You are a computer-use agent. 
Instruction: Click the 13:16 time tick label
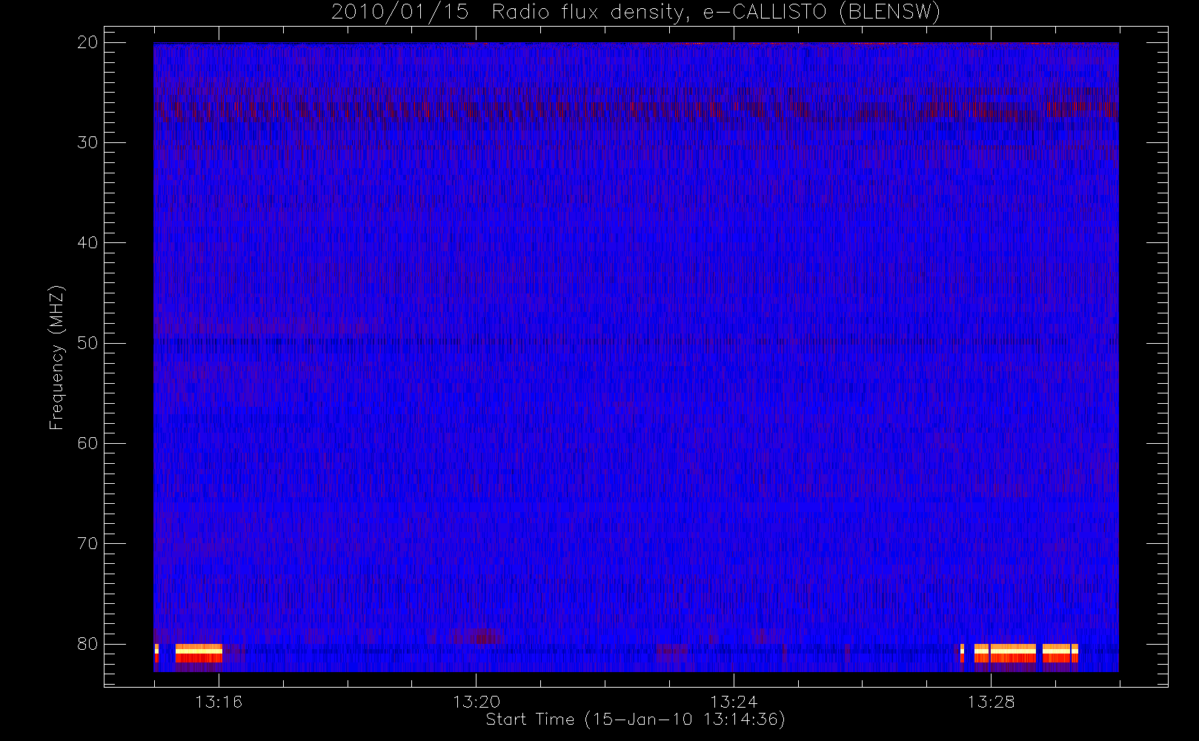tap(219, 702)
